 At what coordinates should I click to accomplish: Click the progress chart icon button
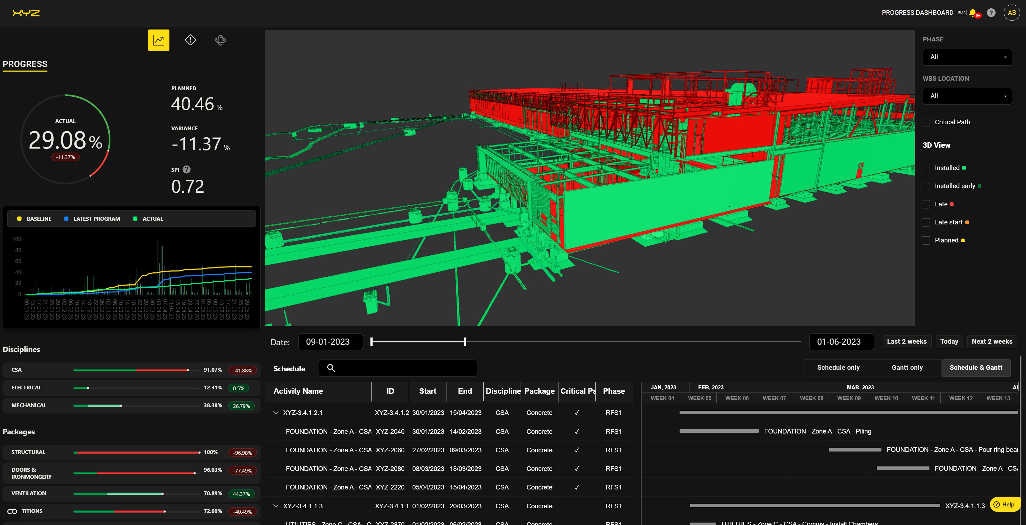[x=158, y=40]
